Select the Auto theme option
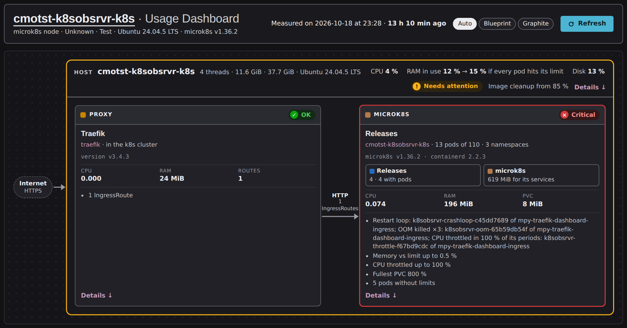This screenshot has height=328, width=627. [x=465, y=24]
